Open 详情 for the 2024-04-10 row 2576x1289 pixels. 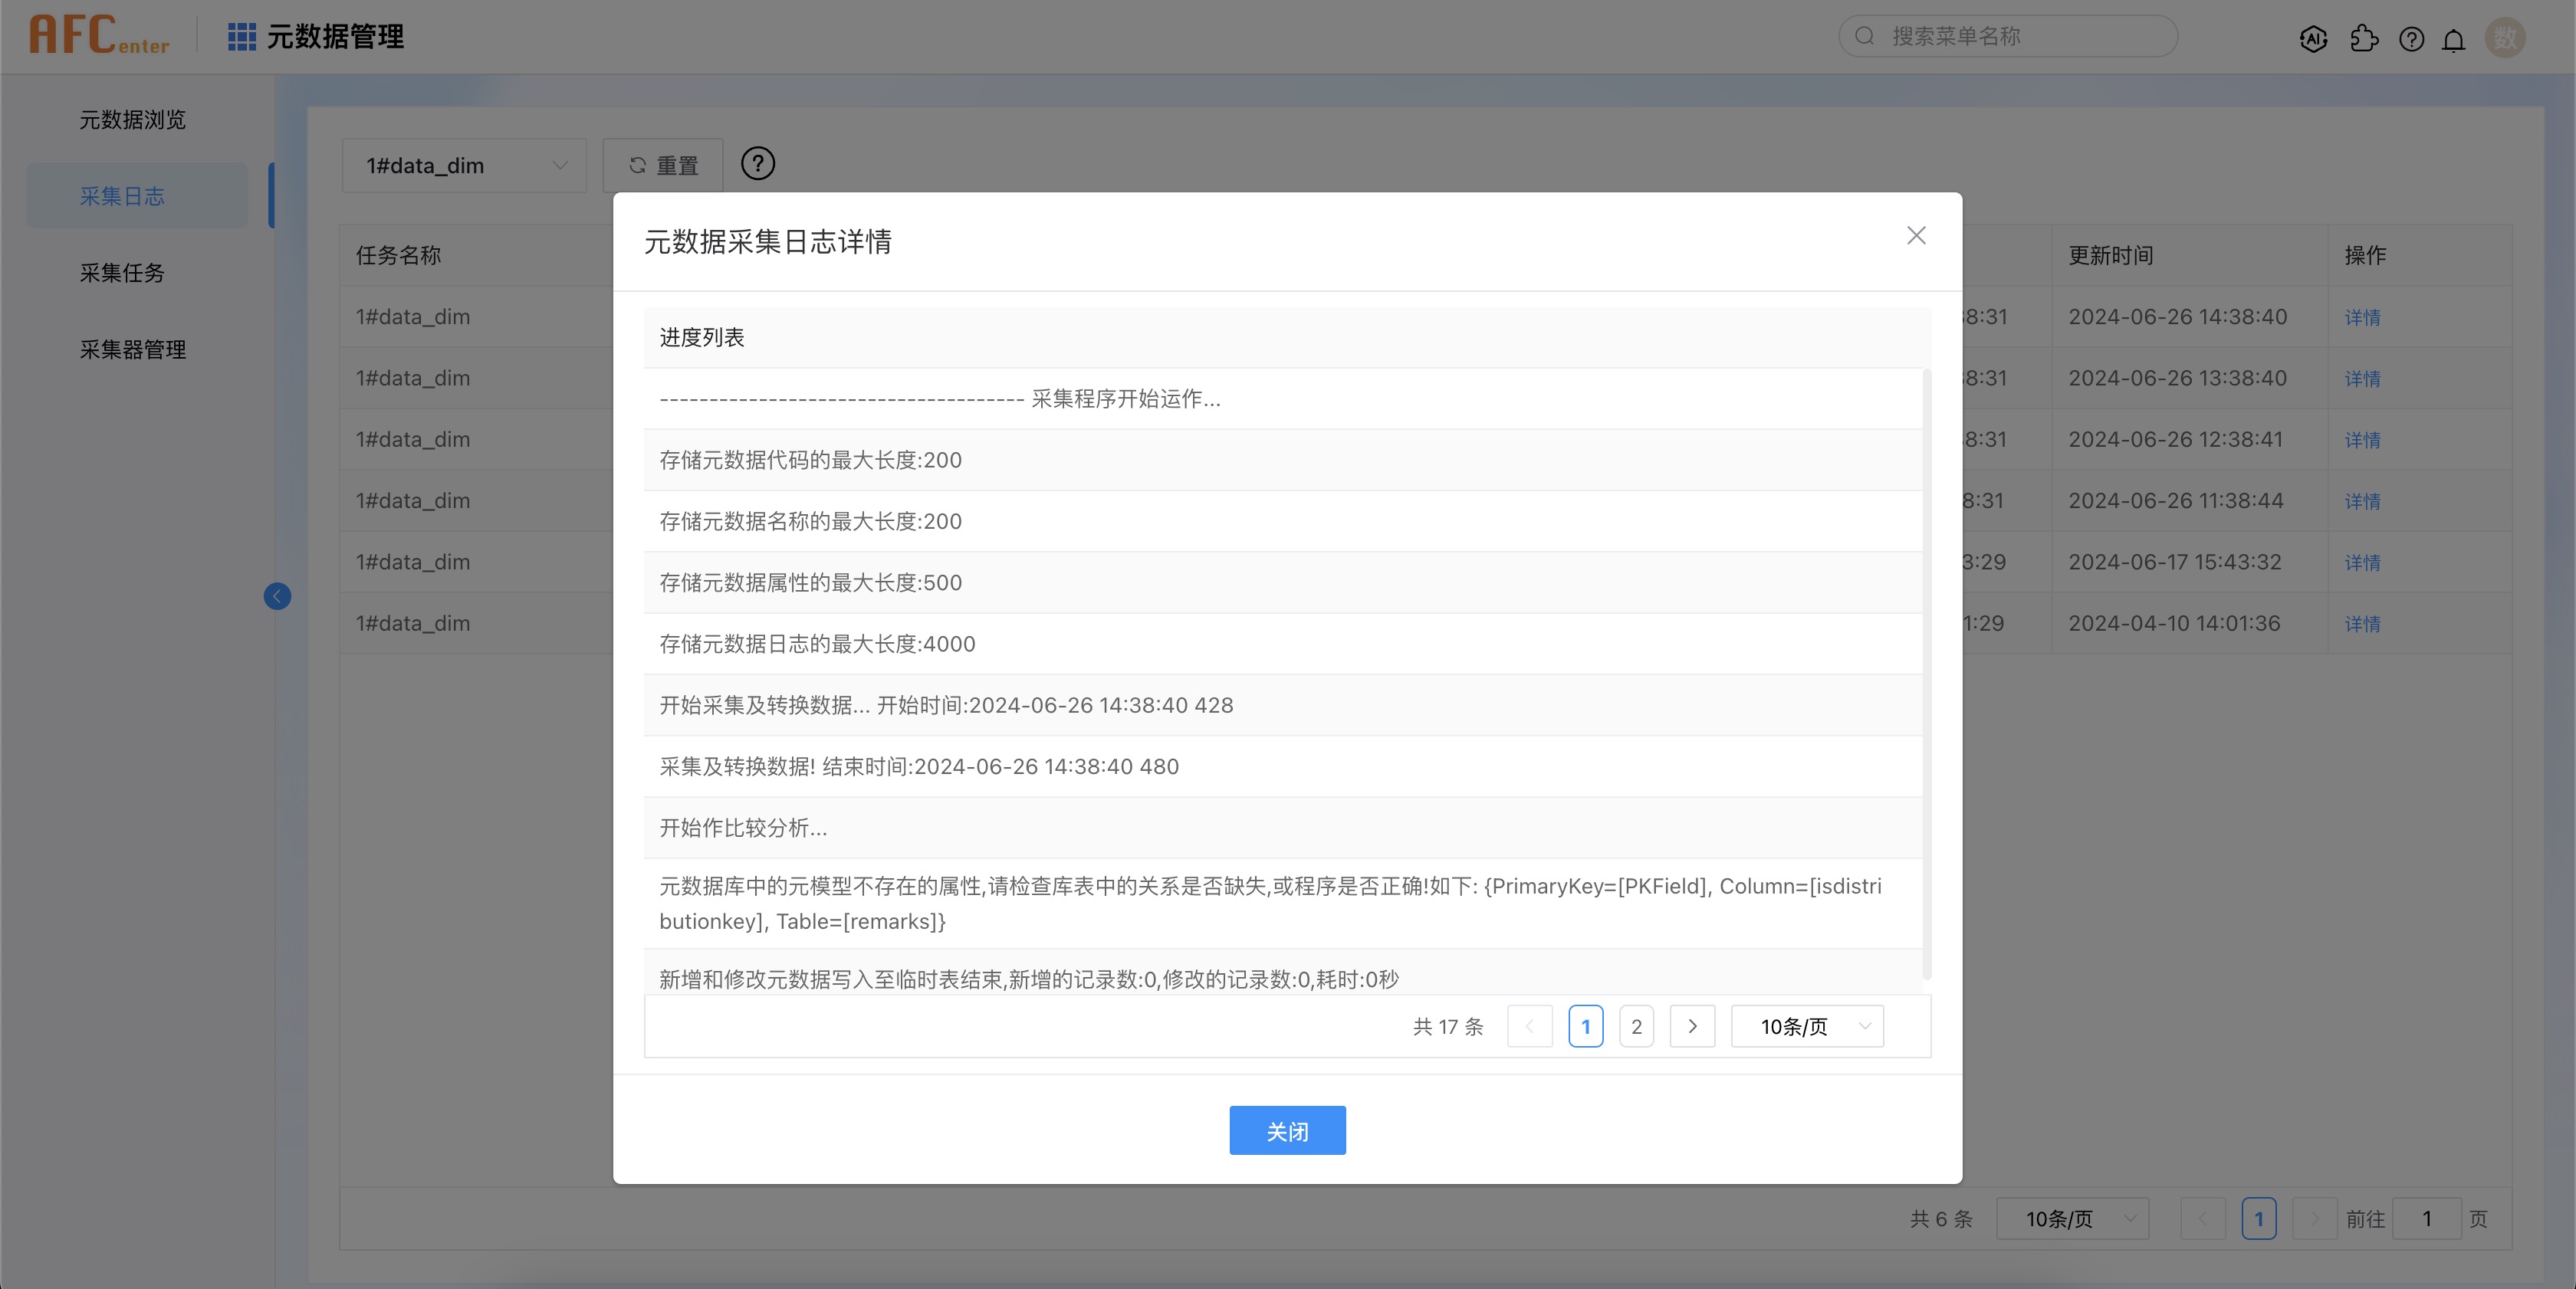2362,624
